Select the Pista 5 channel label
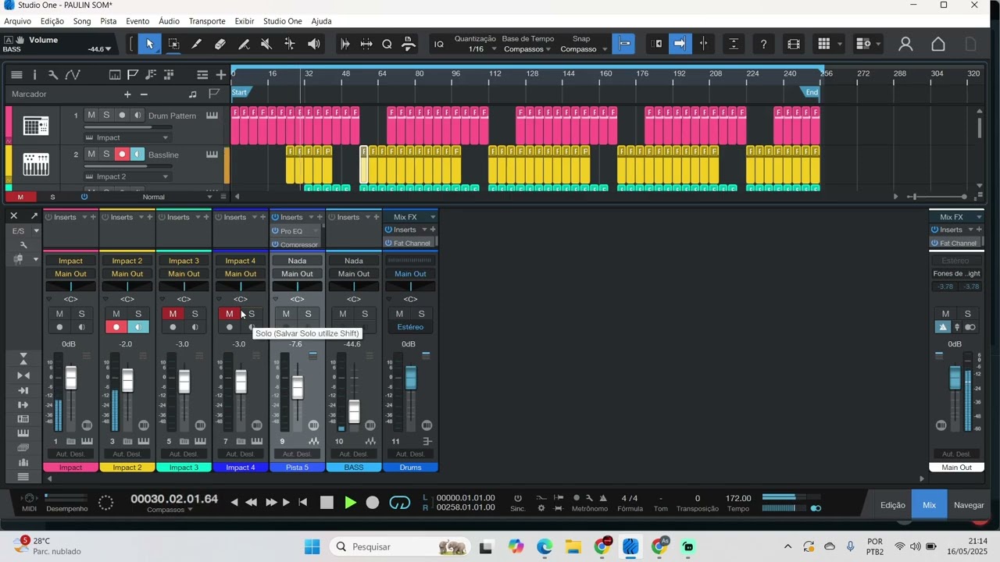Screen dimensions: 1000x562 pyautogui.click(x=297, y=468)
